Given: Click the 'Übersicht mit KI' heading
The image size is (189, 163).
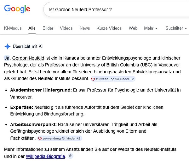Looking at the screenshot, I should (27, 46).
